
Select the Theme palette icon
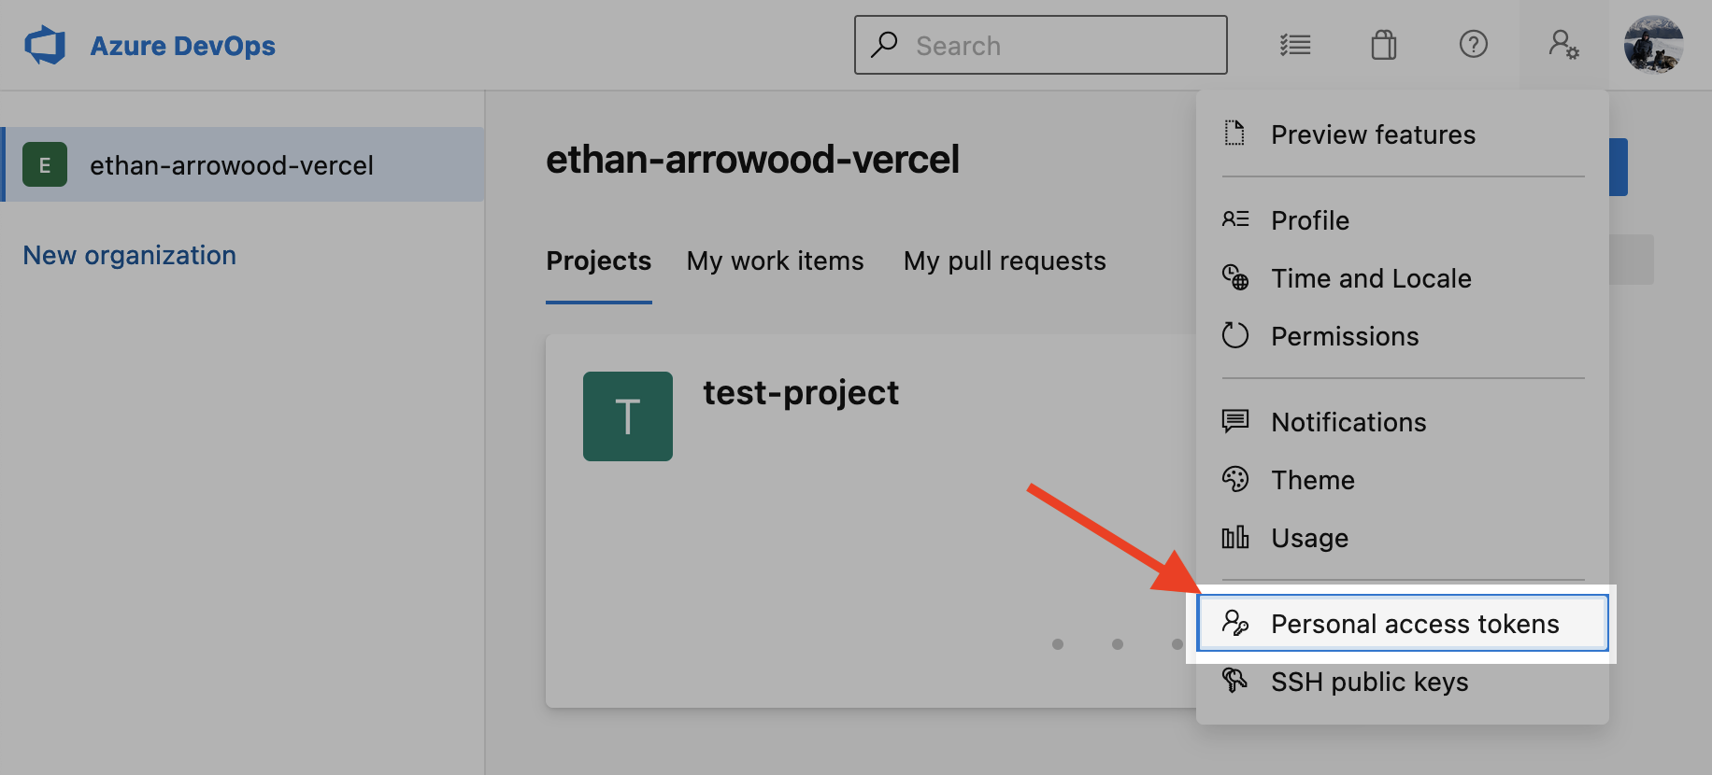(1235, 479)
